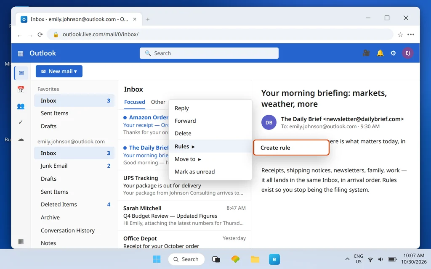Open OneDrive cloud icon in rail
Image resolution: width=431 pixels, height=269 pixels.
click(21, 140)
